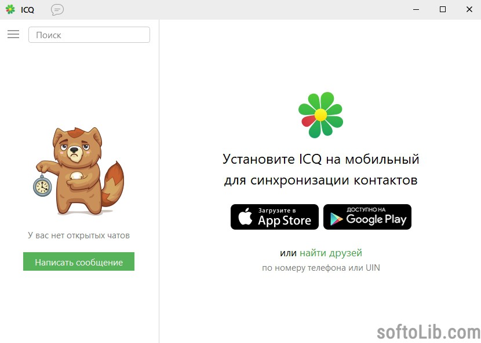The height and width of the screenshot is (343, 481).
Task: Click the по номеру телефона или UIN text
Action: 321,268
